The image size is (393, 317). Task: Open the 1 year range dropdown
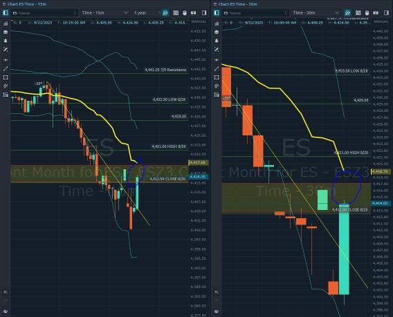point(147,12)
